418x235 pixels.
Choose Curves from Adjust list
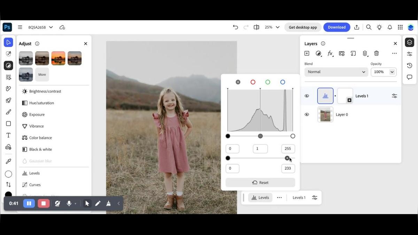pyautogui.click(x=35, y=185)
